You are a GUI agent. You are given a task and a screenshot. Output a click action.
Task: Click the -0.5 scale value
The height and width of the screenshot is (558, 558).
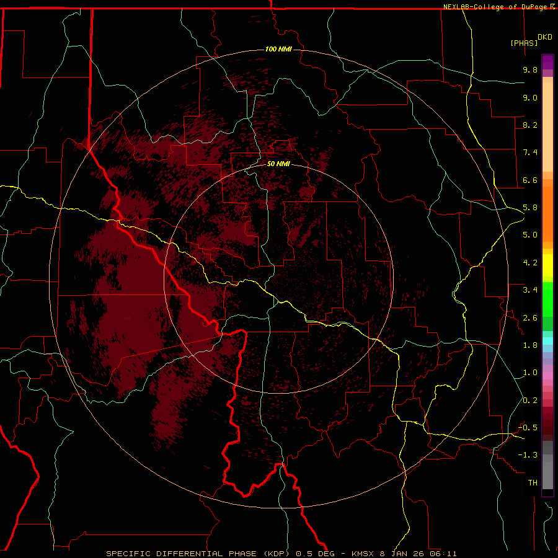[528, 428]
